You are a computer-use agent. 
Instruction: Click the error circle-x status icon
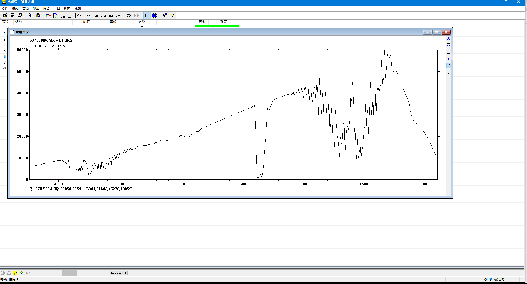(x=3, y=273)
